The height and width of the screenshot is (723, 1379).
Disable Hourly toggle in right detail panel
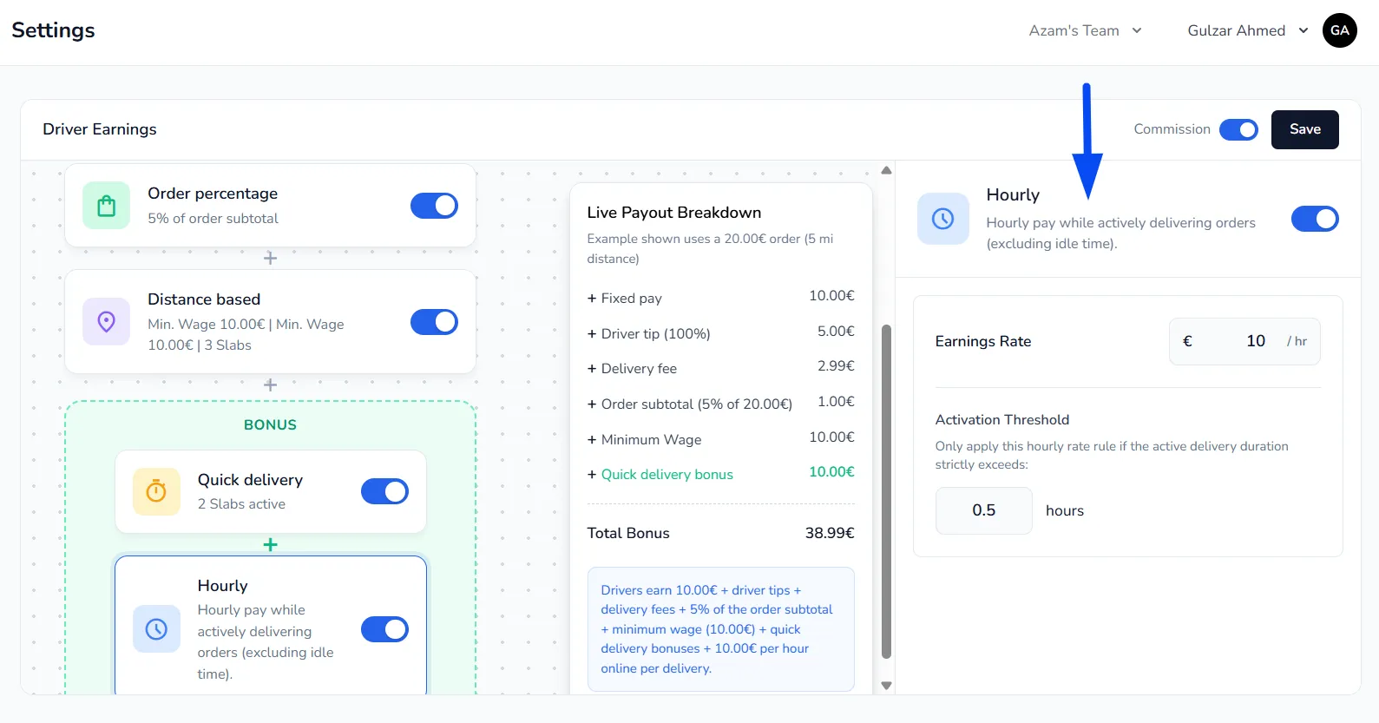1315,219
